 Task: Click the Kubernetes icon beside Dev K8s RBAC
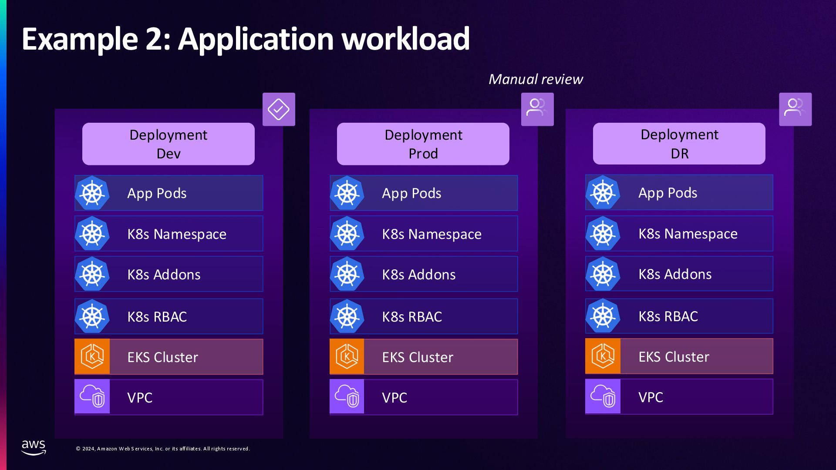coord(92,316)
